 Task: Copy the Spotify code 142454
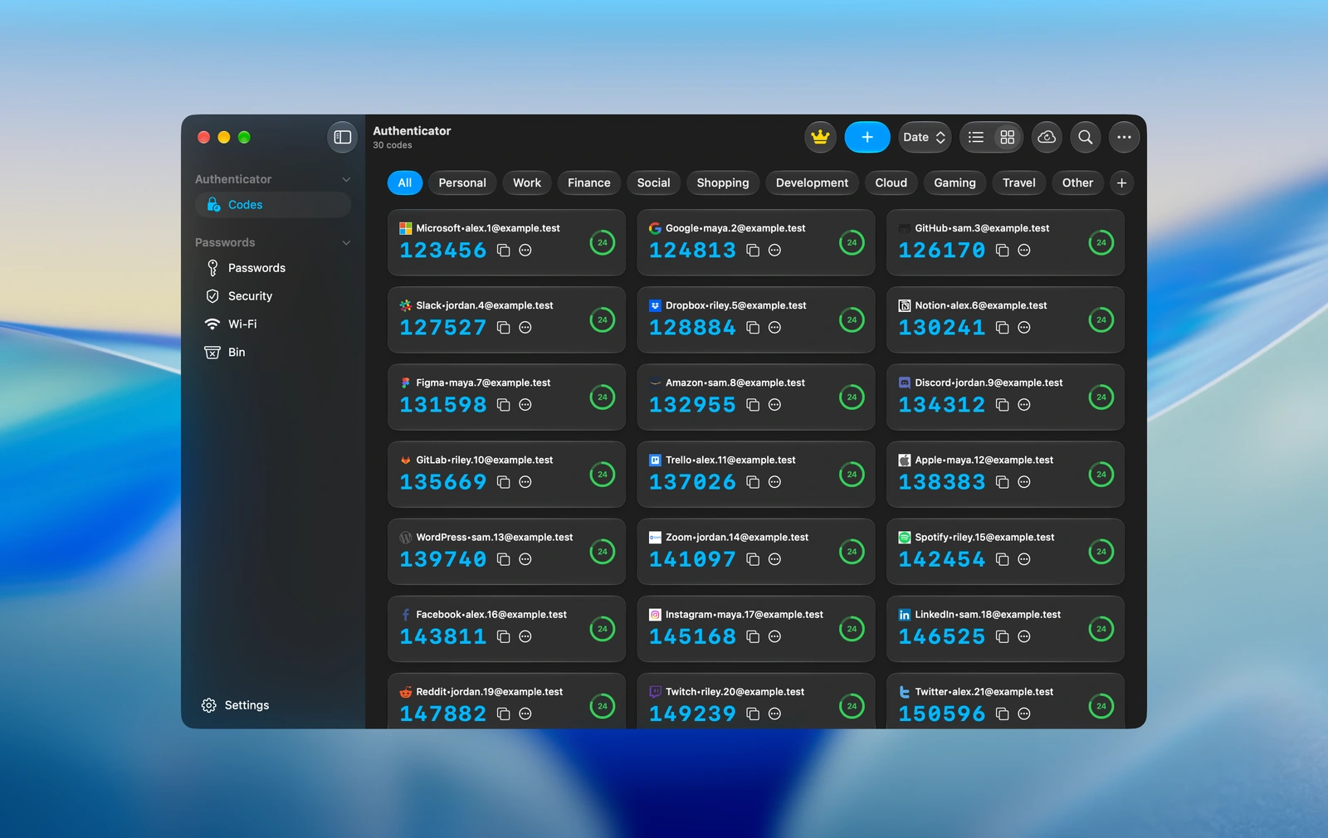(x=1002, y=559)
